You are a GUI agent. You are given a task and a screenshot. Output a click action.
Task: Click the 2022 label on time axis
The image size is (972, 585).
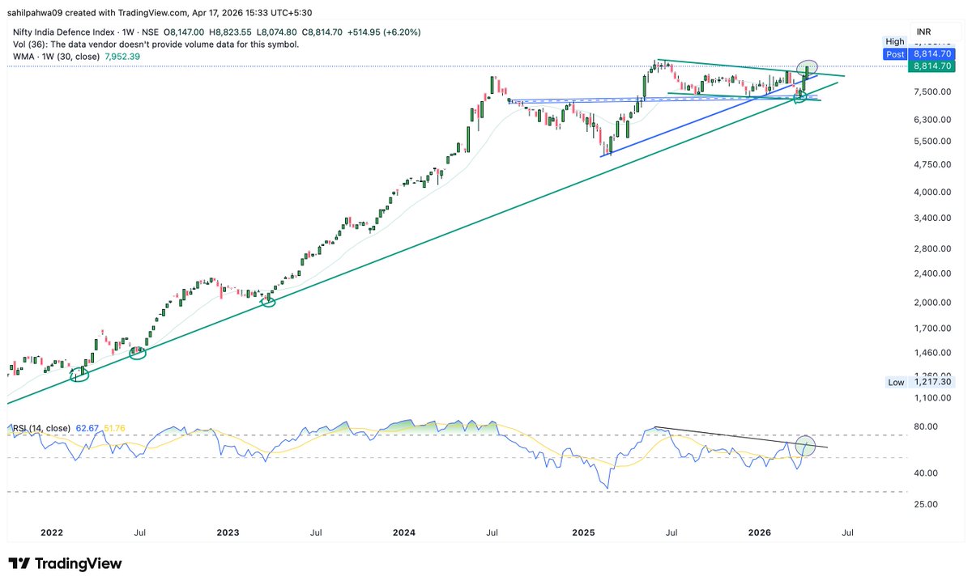(x=52, y=533)
